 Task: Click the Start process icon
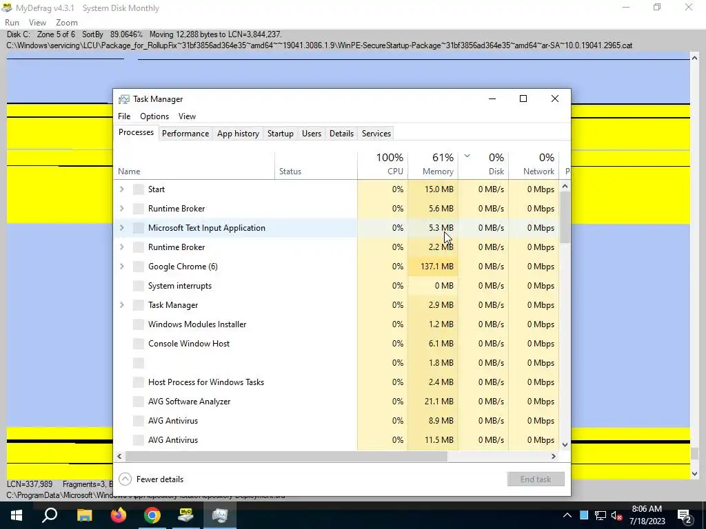(138, 189)
